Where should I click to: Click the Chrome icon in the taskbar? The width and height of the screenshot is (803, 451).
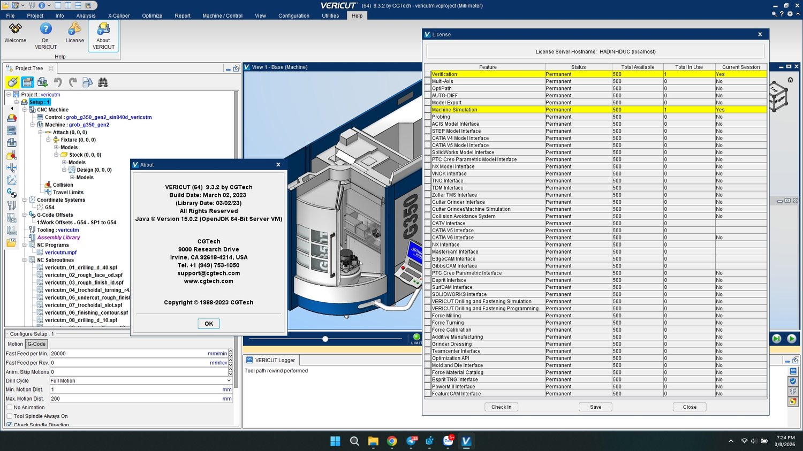point(392,441)
